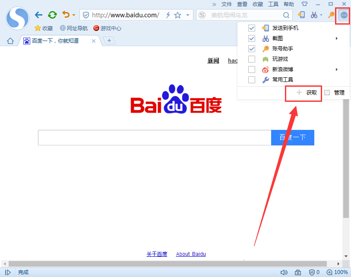Check the 玩游戏 checkbox
351x277 pixels.
(x=252, y=59)
